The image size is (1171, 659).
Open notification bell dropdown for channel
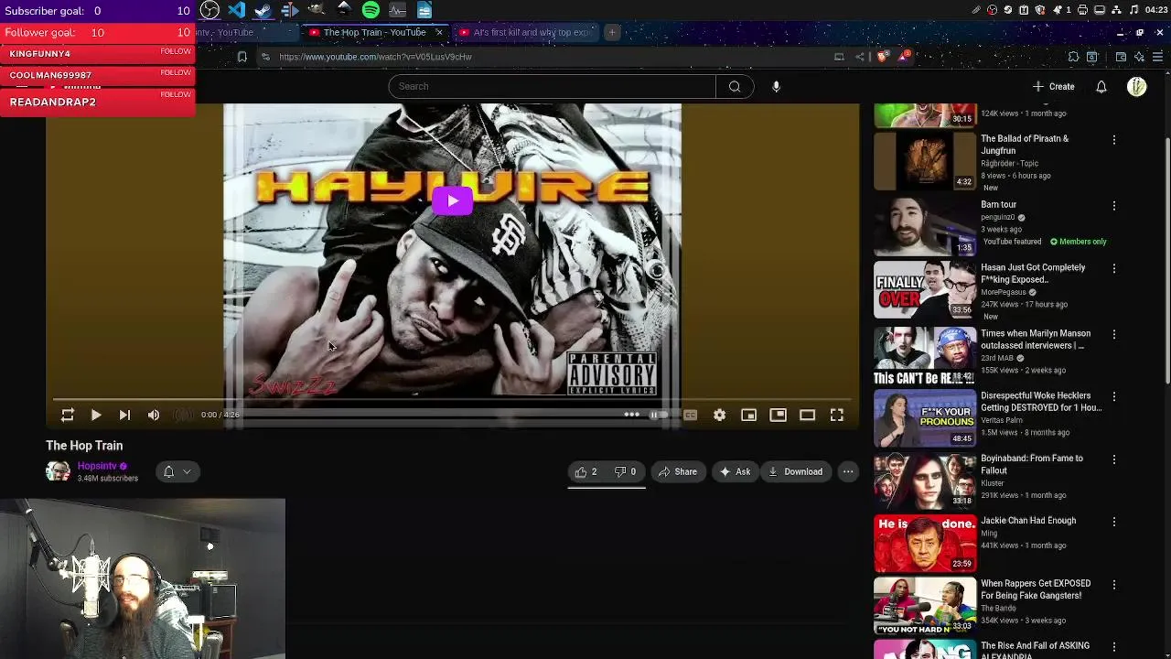[177, 471]
